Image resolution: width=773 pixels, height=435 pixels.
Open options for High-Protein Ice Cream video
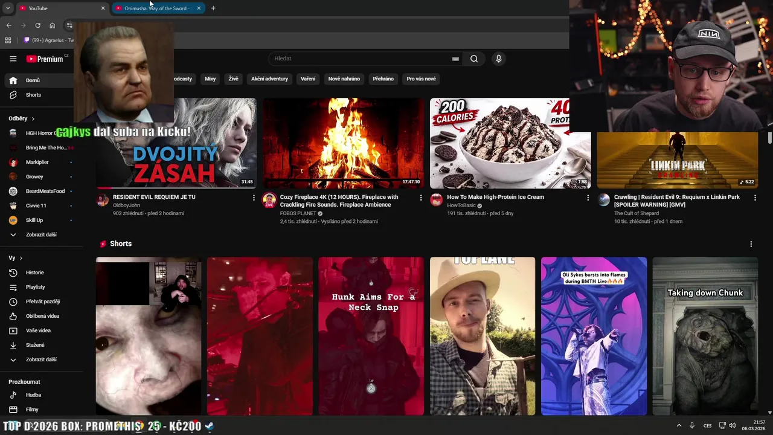588,198
